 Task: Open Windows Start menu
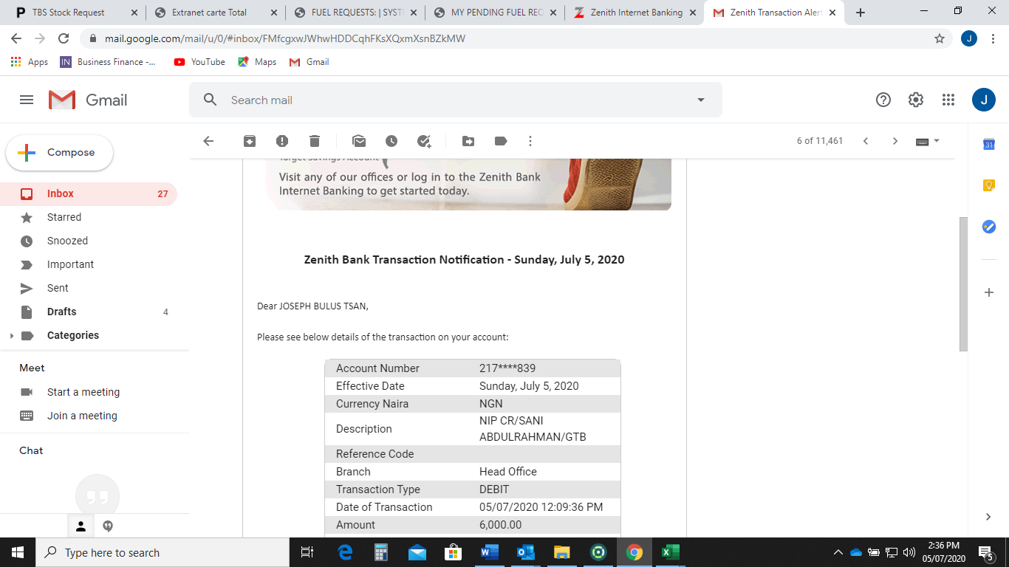coord(18,552)
